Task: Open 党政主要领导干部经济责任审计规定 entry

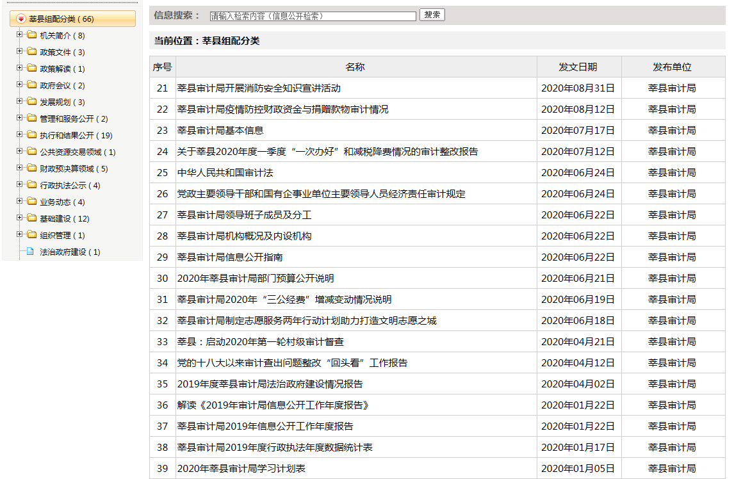Action: tap(321, 193)
